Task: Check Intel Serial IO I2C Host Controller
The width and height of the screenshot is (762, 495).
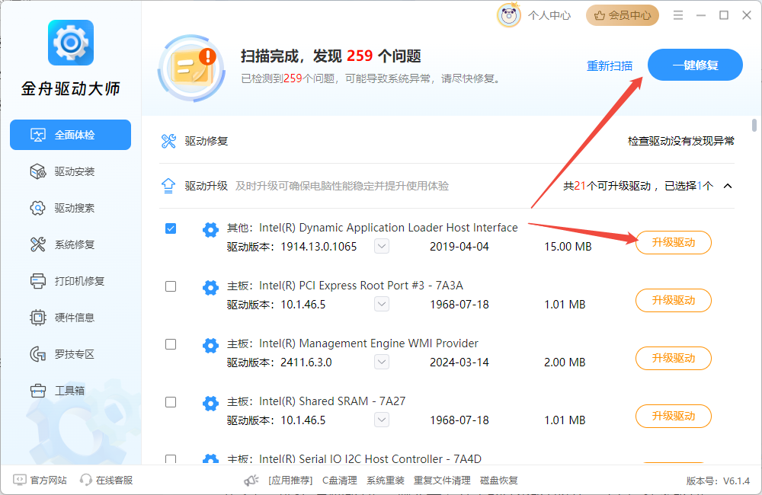Action: click(171, 459)
